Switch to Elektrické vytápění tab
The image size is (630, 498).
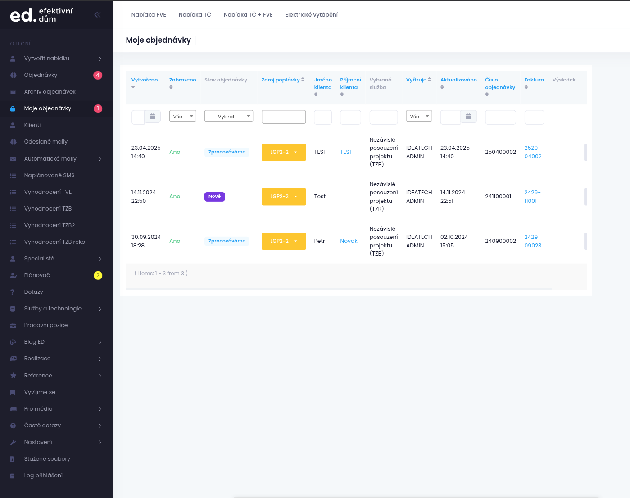click(311, 15)
